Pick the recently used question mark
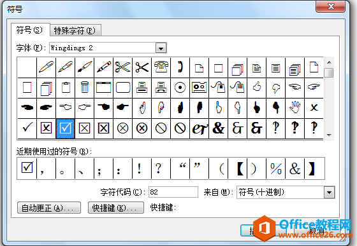The width and height of the screenshot is (357, 246). 161,168
